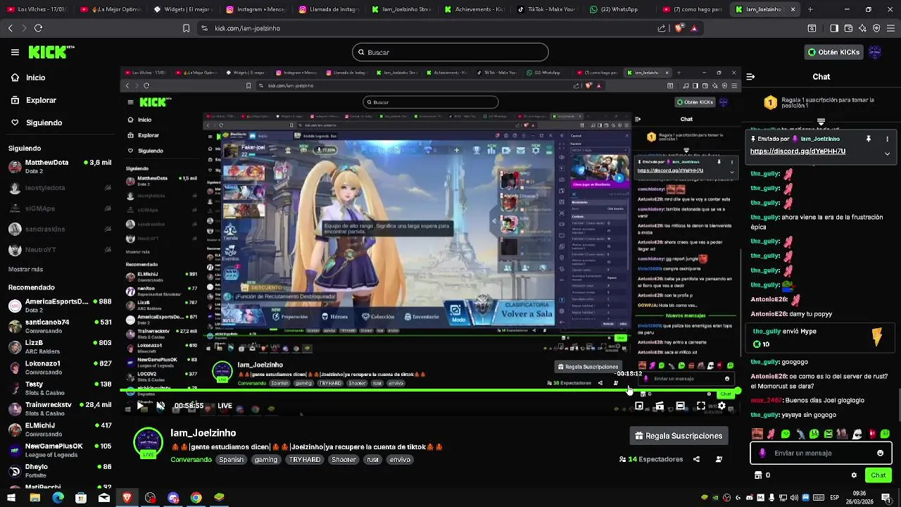Open the chat settings gear
This screenshot has width=901, height=507.
click(854, 475)
